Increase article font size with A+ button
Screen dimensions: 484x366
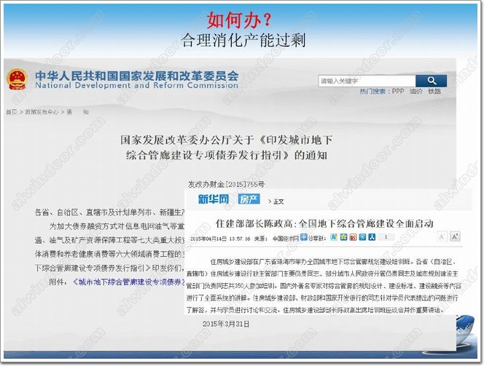pos(454,237)
